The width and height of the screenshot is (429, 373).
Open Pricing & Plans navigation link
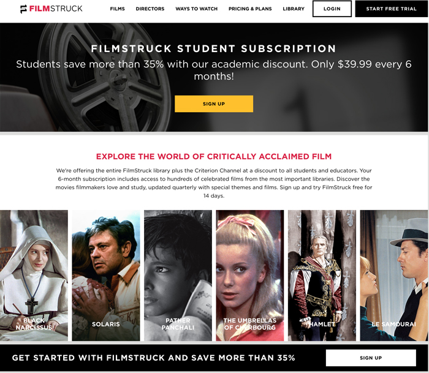pos(250,9)
